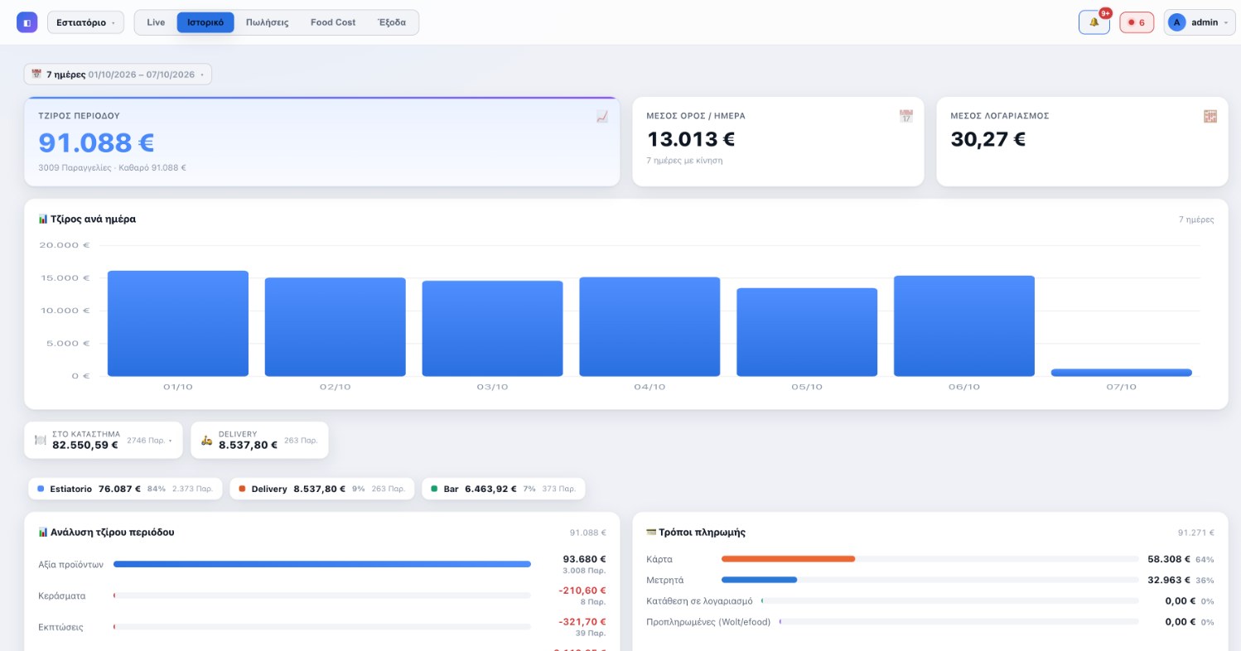Select the Bar 6.463,92 € chip
Image resolution: width=1241 pixels, height=651 pixels.
pos(504,489)
